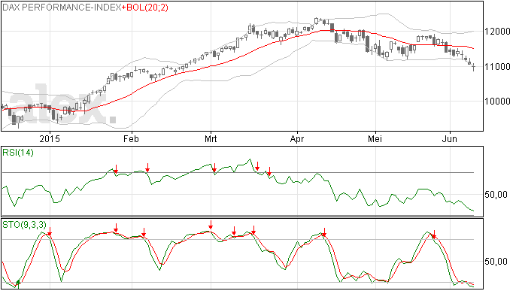
Task: Click the DAX PERFORMANCE-INDEX chart title
Action: pyautogui.click(x=62, y=8)
